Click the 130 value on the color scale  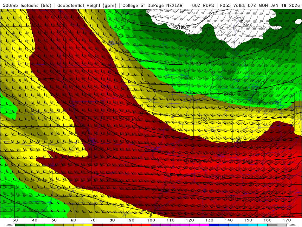(x=209, y=220)
